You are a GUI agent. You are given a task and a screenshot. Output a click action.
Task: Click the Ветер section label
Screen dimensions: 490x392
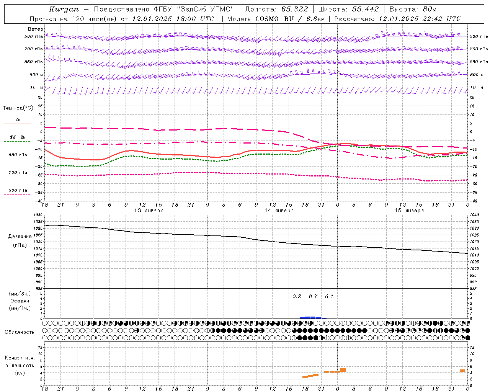(36, 29)
